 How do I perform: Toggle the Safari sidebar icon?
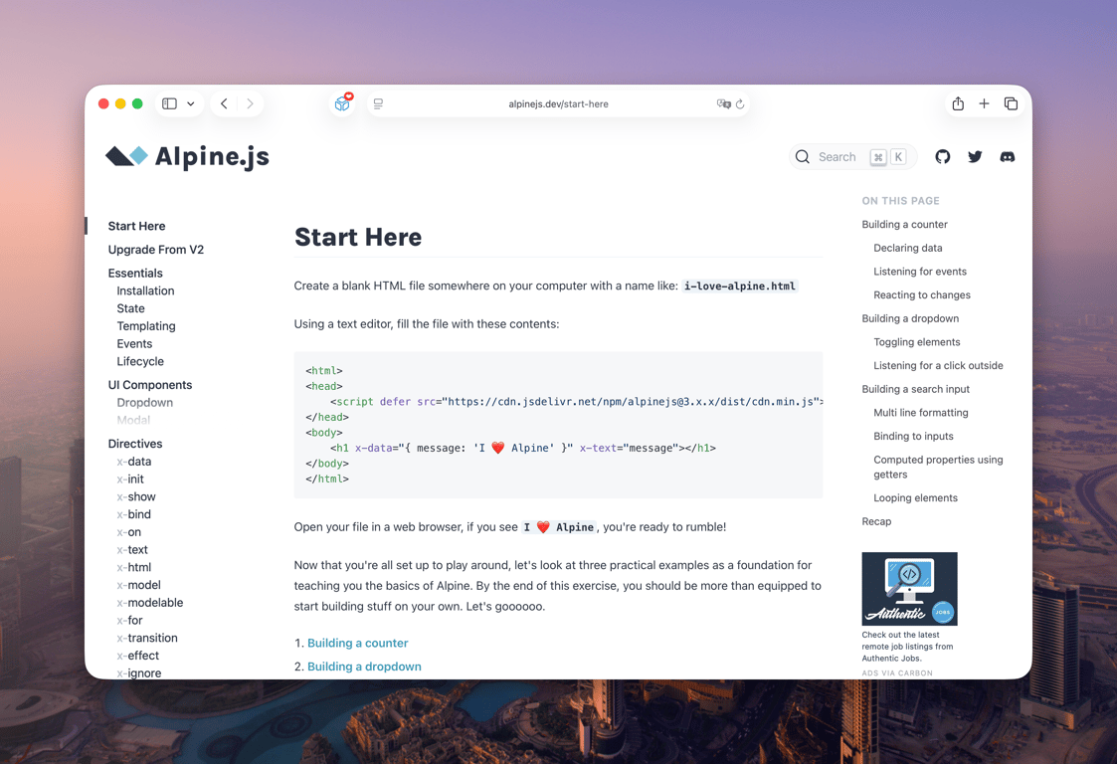169,104
